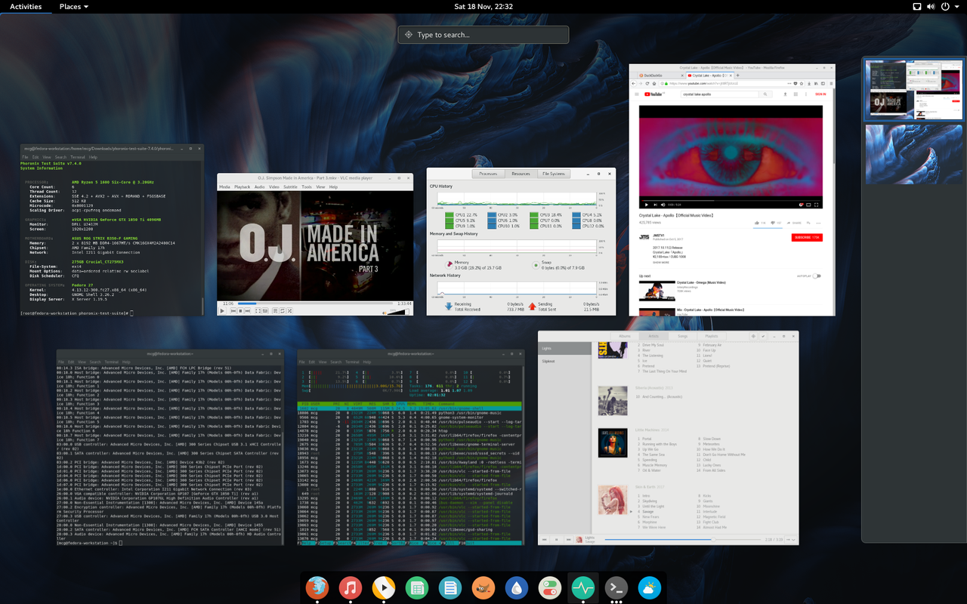Click the YouTube search magnifier icon
The image size is (967, 604).
pos(765,94)
